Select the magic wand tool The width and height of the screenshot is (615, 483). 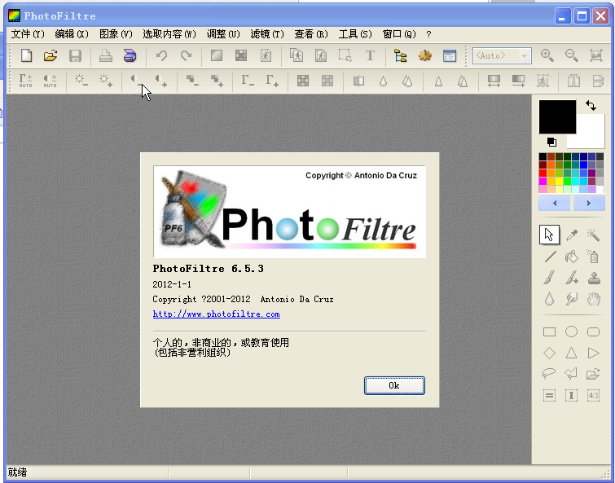594,235
